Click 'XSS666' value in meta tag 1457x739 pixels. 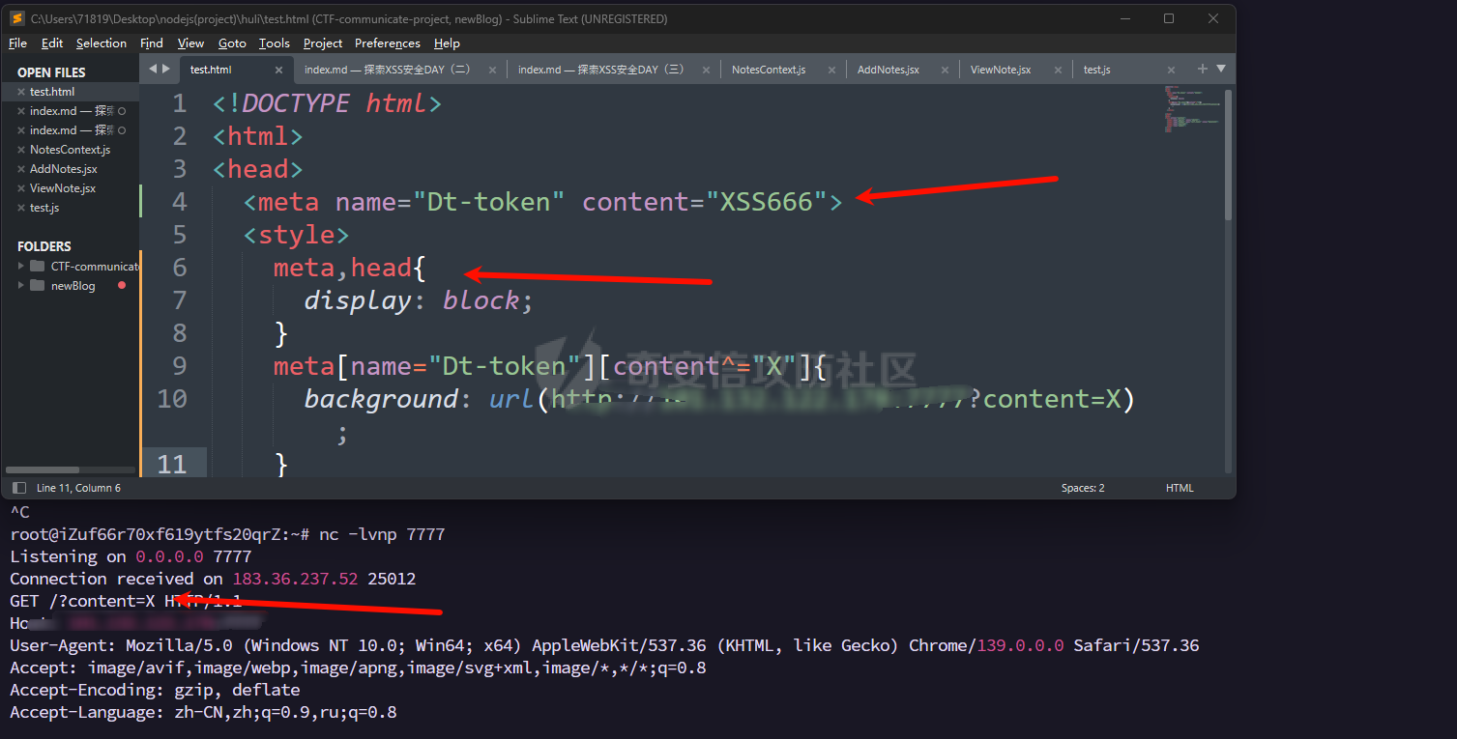(x=766, y=202)
